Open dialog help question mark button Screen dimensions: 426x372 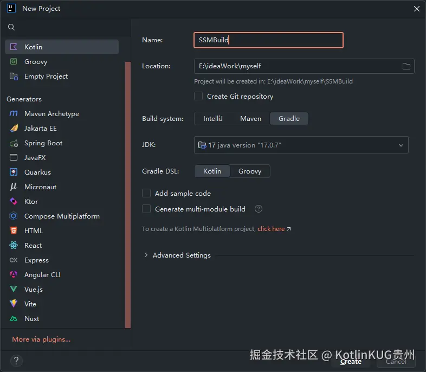pos(16,361)
